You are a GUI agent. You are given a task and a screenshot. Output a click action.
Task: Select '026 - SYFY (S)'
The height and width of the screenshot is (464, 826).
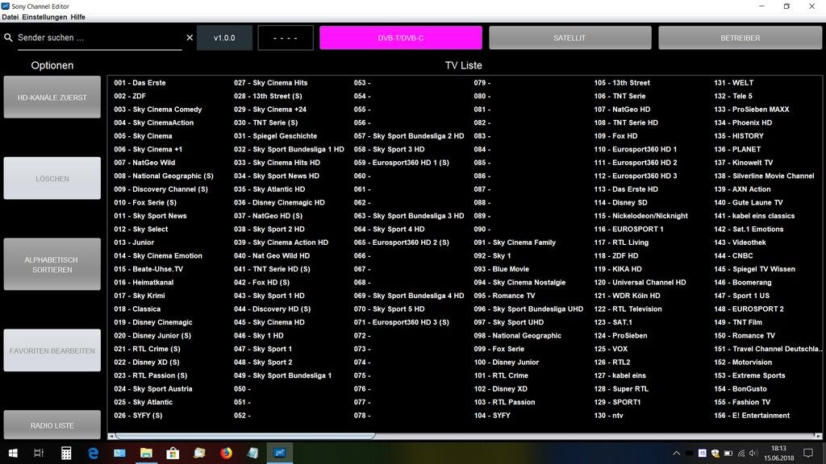click(138, 415)
